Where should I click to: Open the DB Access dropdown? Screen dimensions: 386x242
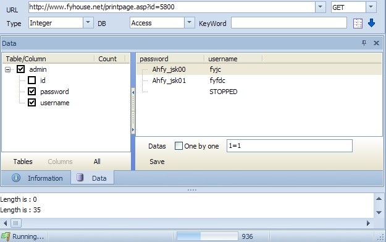point(189,23)
